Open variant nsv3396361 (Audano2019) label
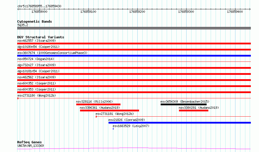Image resolution: width=259 pixels, height=152 pixels. pos(100,108)
